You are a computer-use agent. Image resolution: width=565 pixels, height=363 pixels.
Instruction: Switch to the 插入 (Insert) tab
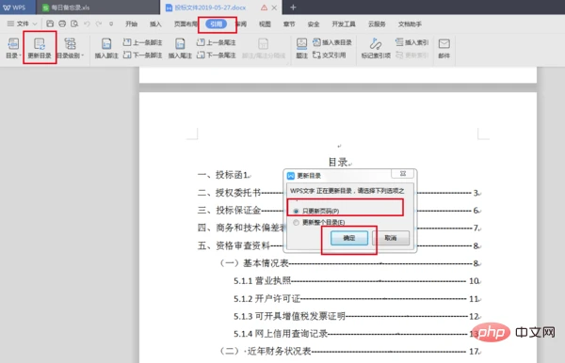click(155, 24)
